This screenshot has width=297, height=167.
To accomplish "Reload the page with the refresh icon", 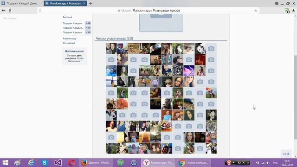I will click(x=40, y=11).
